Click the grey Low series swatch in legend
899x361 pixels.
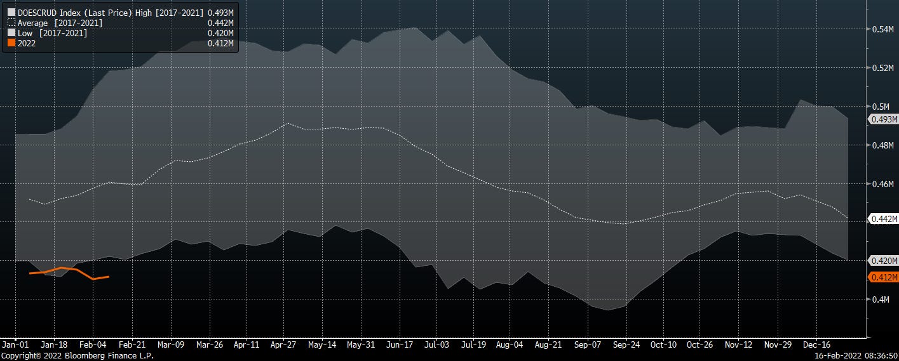pyautogui.click(x=11, y=33)
